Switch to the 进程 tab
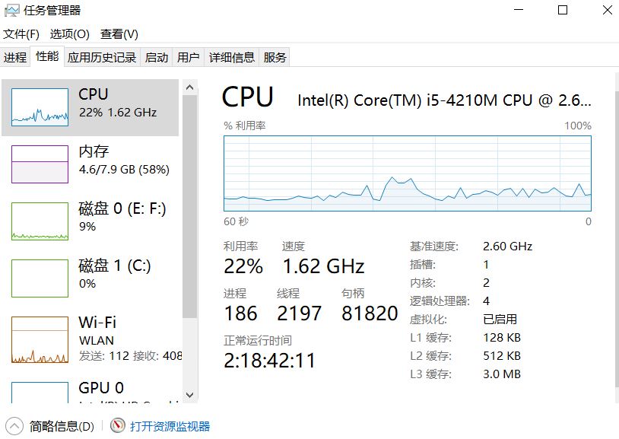The height and width of the screenshot is (439, 619). tap(15, 57)
